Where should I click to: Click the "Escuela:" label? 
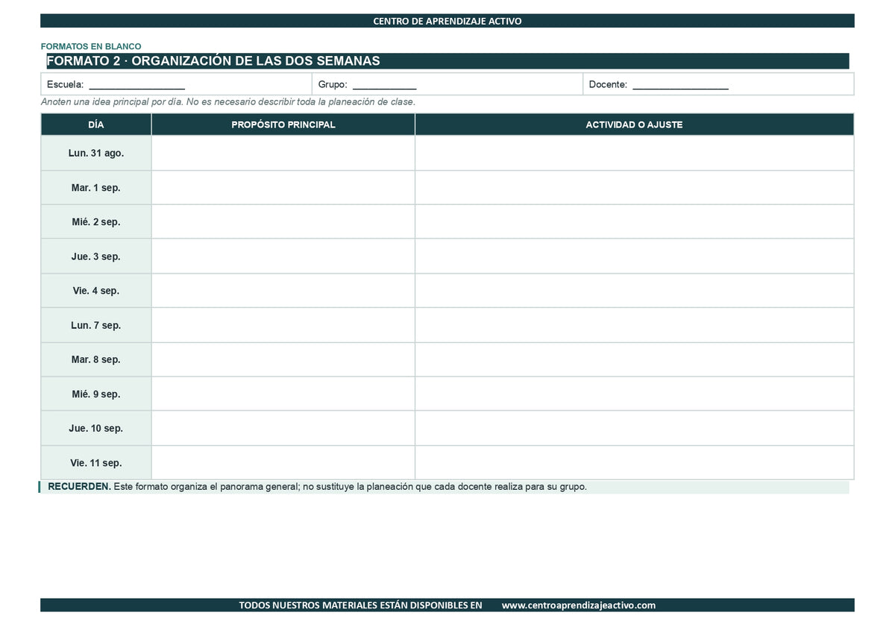pos(65,85)
